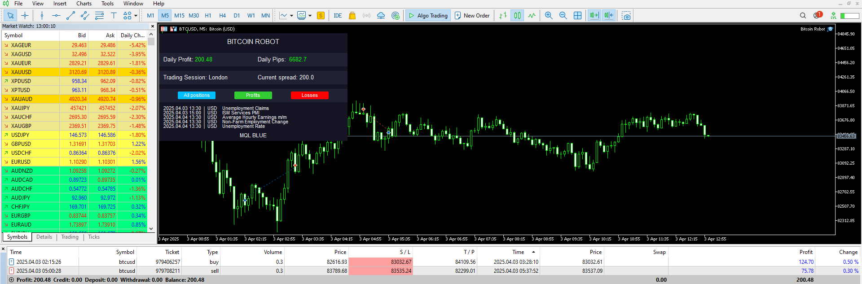Open the Insert menu
Viewport: 862px width, 284px height.
60,4
